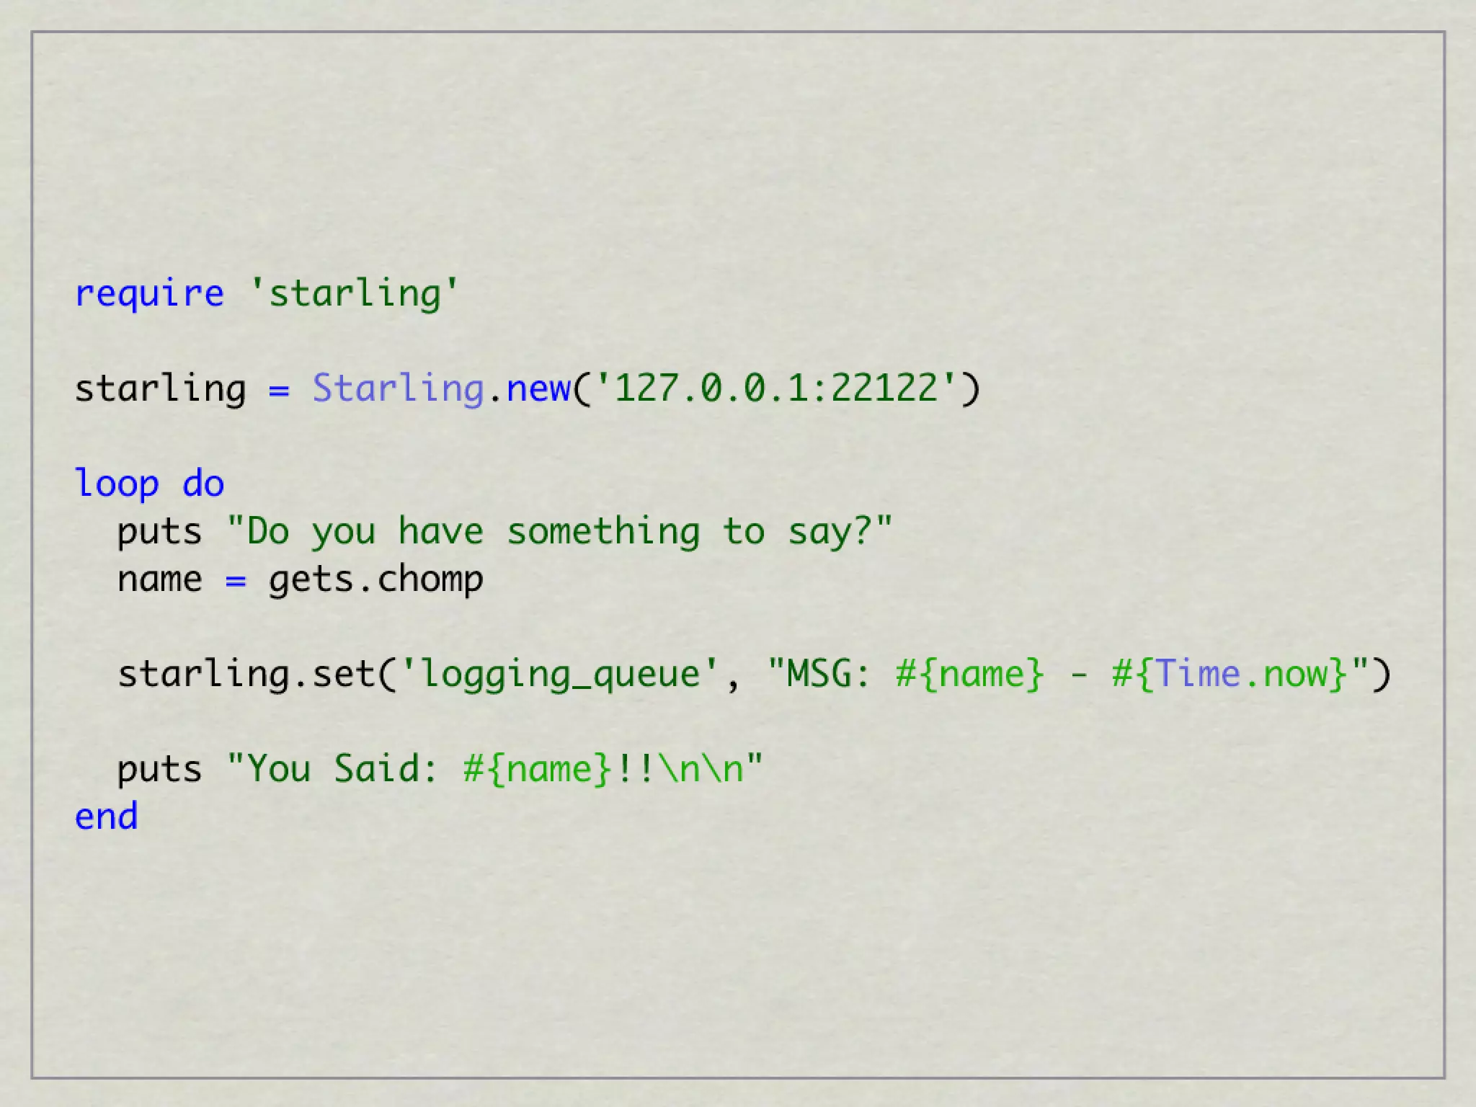The width and height of the screenshot is (1476, 1107).
Task: Click the 'end' keyword
Action: click(x=106, y=817)
